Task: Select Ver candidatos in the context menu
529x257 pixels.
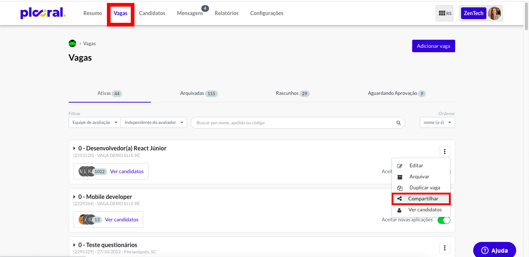Action: point(421,210)
